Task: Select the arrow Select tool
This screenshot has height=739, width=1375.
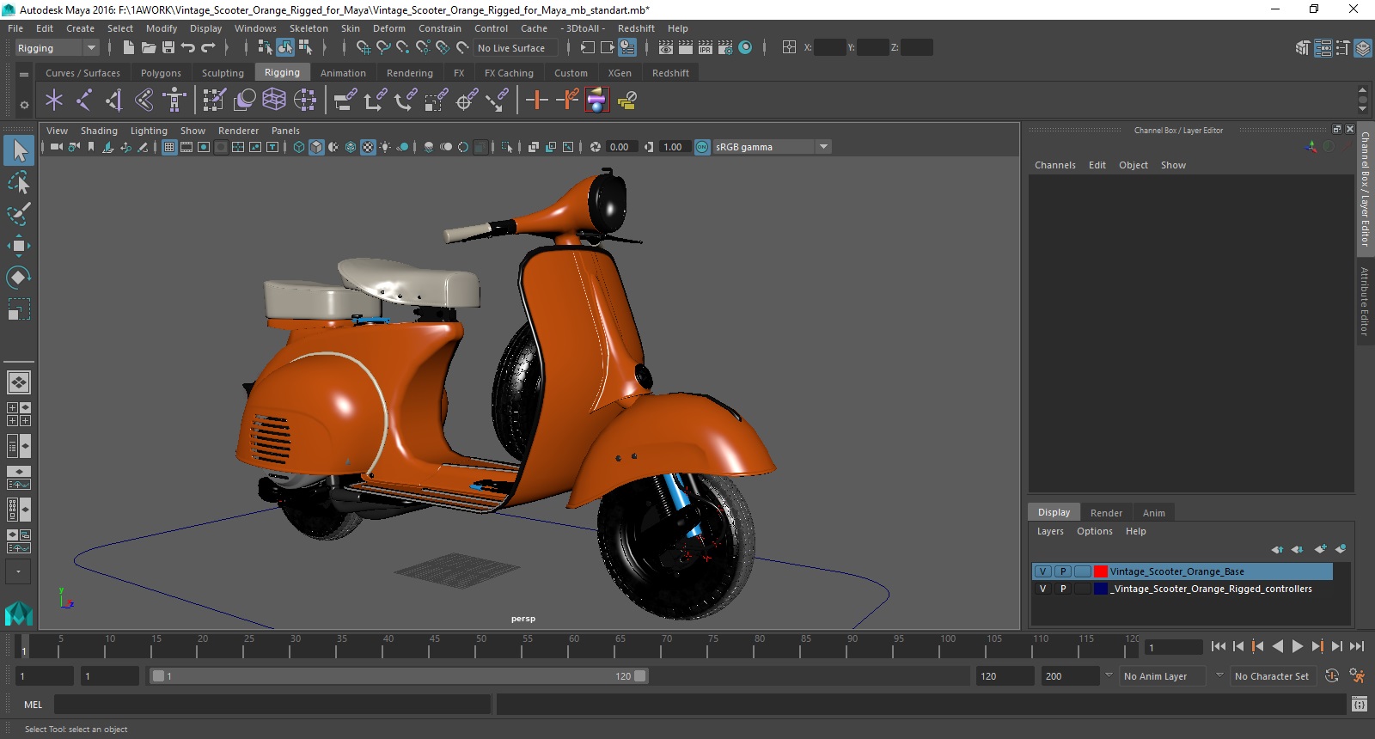Action: (19, 151)
